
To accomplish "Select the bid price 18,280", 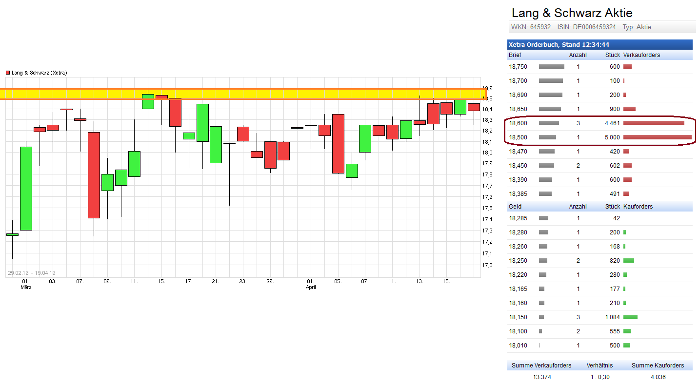I will (518, 232).
